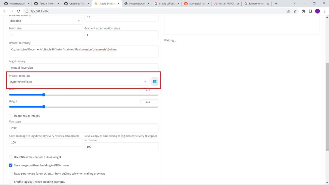The width and height of the screenshot is (329, 185).
Task: Open the browser extensions puzzle icon
Action: click(304, 11)
